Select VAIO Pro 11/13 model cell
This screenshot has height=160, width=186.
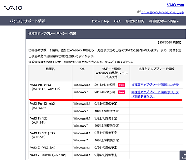point(50,90)
